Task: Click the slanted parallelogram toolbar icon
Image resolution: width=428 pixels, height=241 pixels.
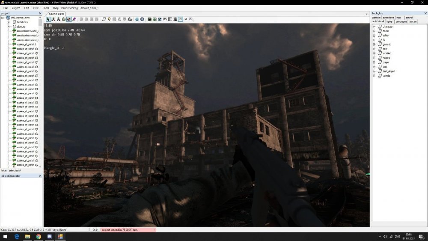Action: 104,19
